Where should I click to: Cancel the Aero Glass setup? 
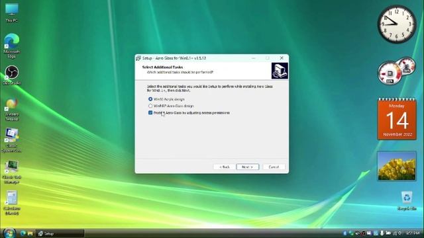click(274, 167)
